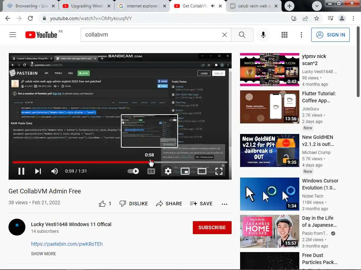
Task: Open the Flutter Tutorial Coffee App thumbnail
Action: 270,107
